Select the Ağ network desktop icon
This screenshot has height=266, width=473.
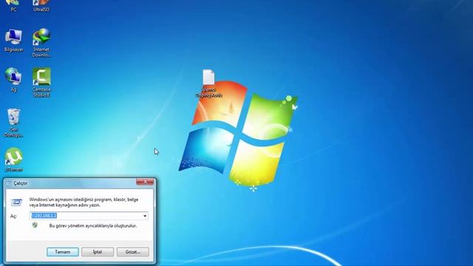tap(13, 80)
